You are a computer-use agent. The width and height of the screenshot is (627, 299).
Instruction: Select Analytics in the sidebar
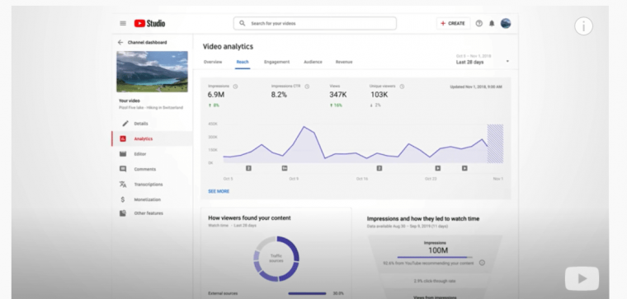(x=152, y=138)
